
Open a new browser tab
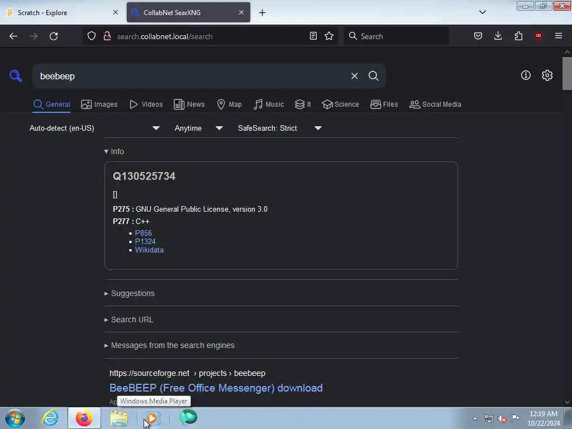coord(263,13)
